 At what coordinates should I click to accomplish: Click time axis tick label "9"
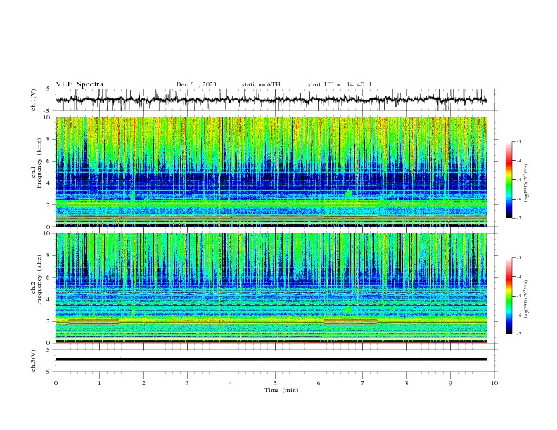450,383
